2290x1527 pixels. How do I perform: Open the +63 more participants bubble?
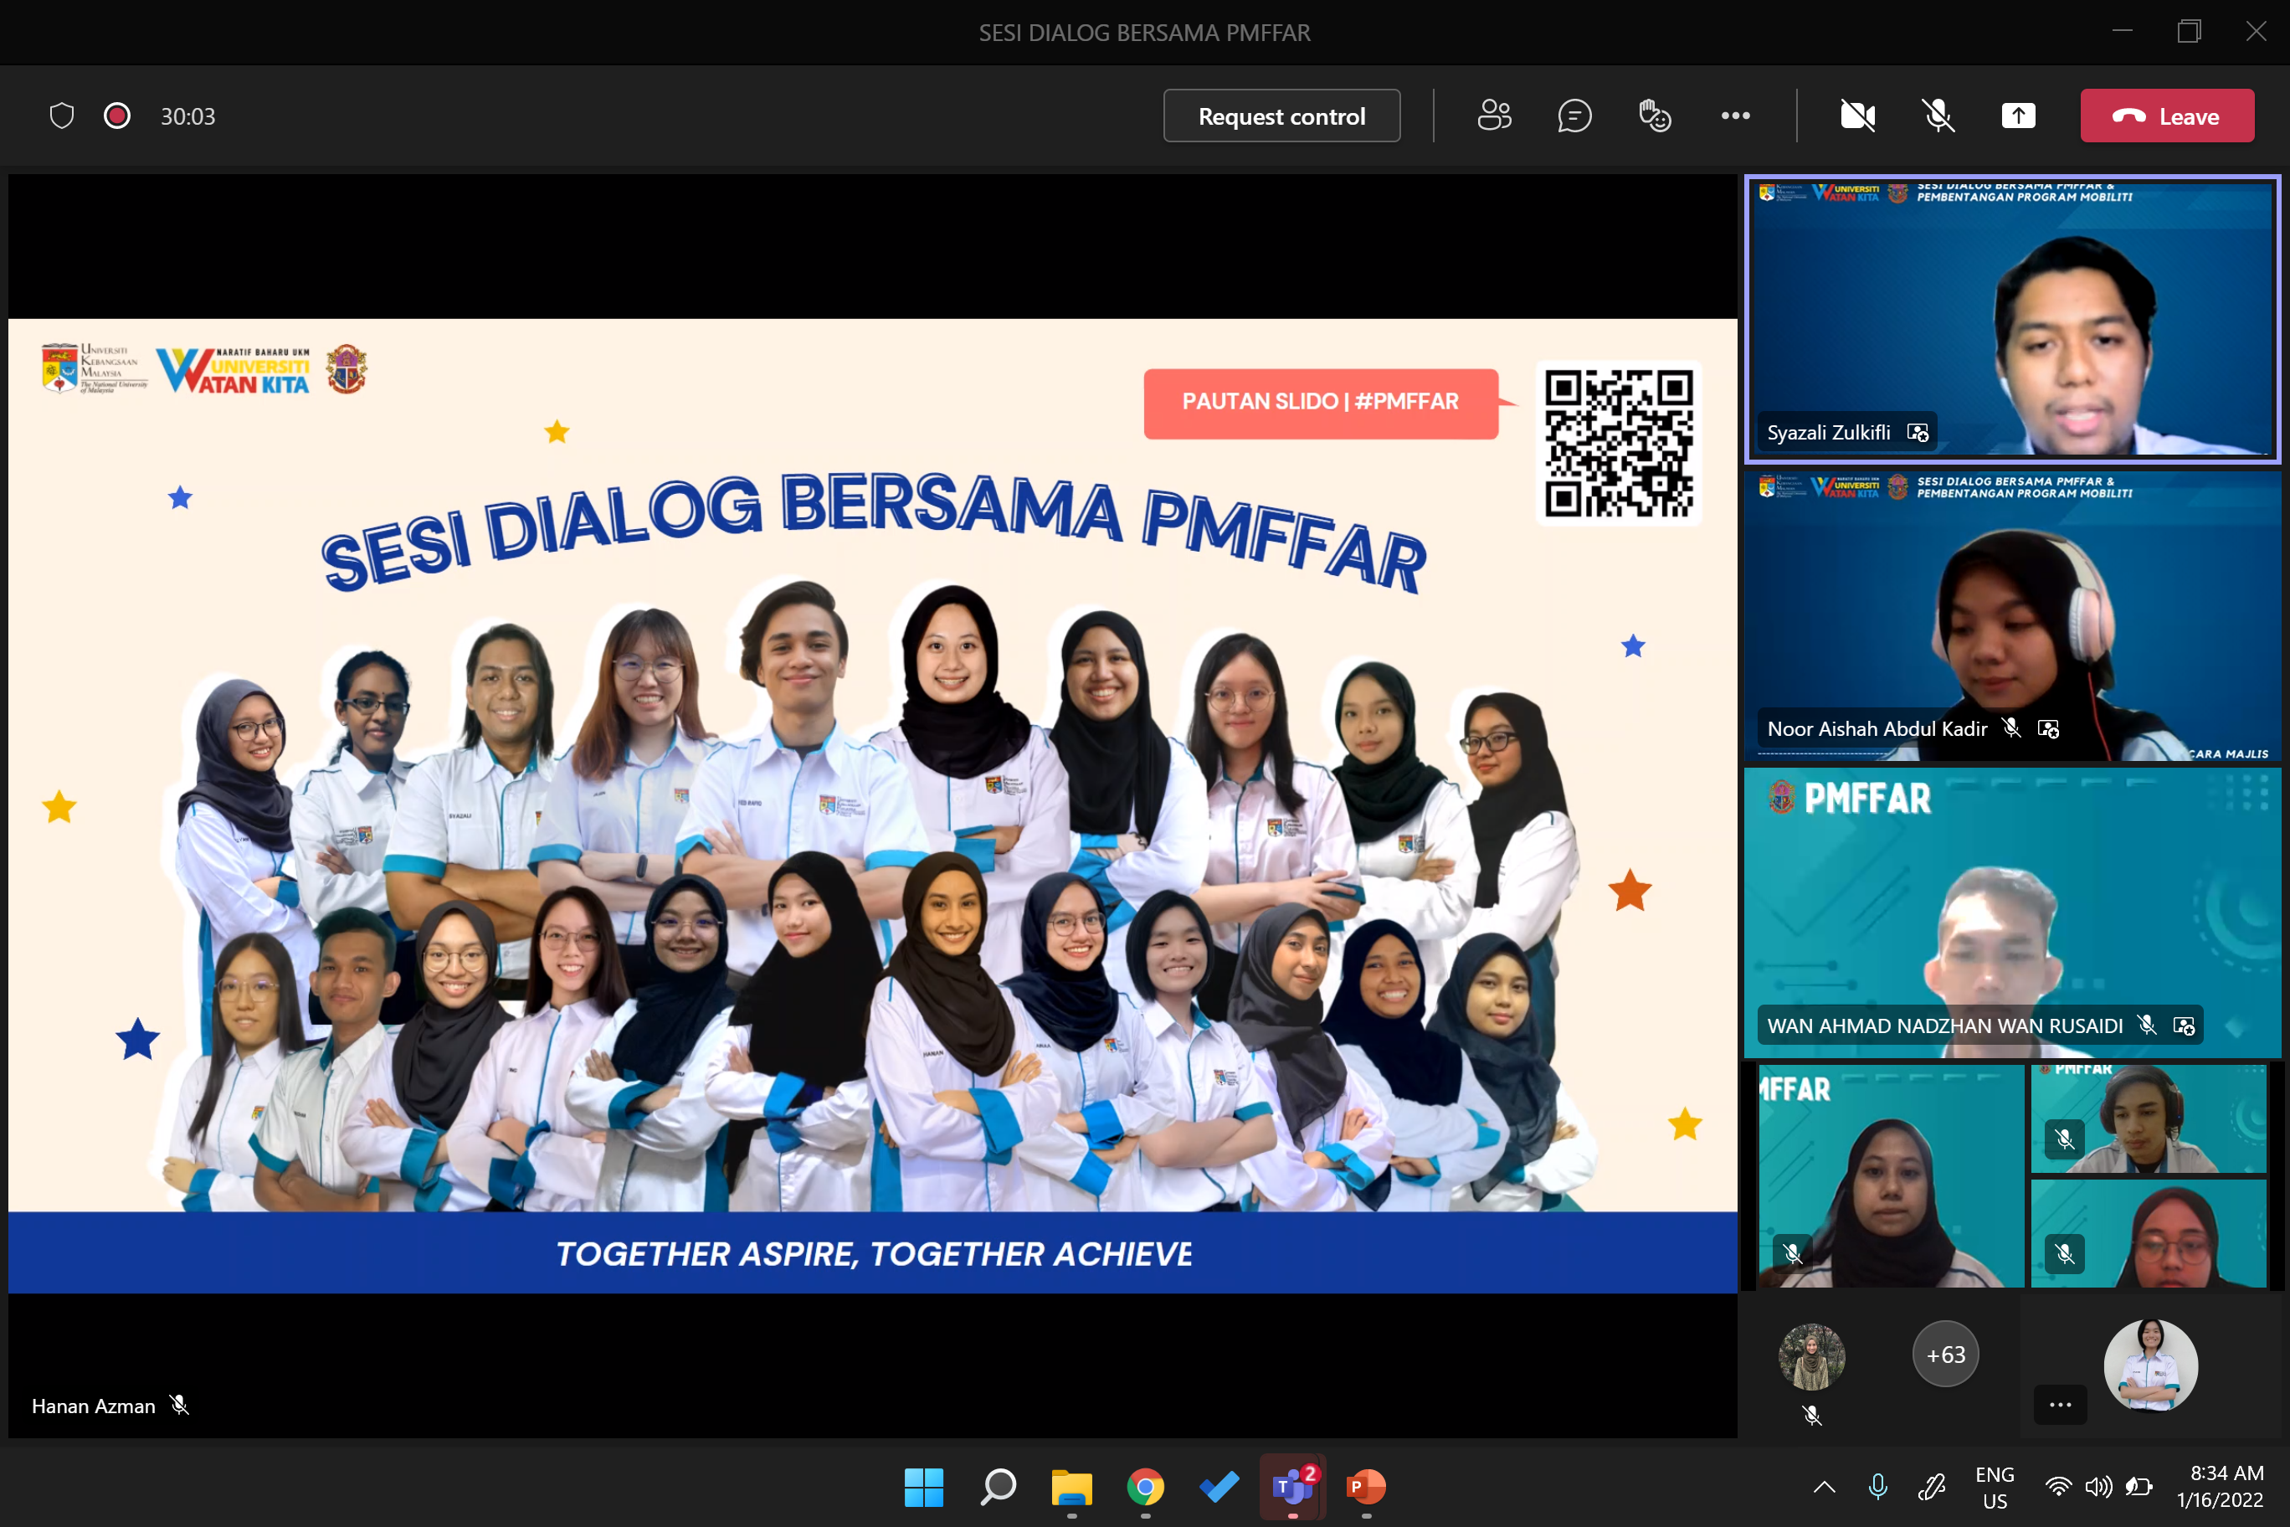tap(1944, 1354)
